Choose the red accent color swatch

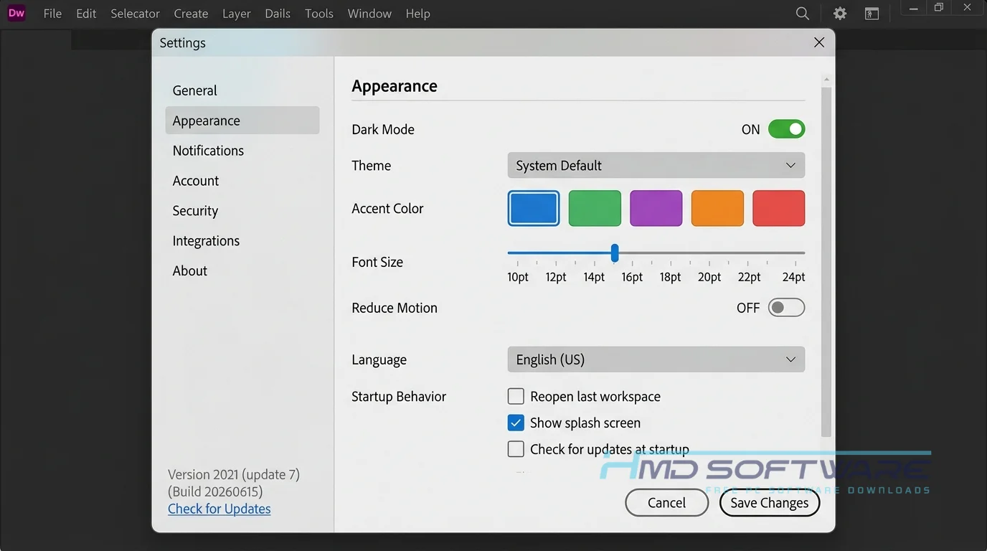pos(778,208)
